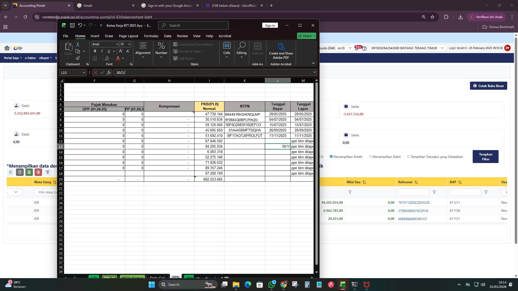This screenshot has height=291, width=518.
Task: Uncheck the Menampilkan Kredit checkbox
Action: (331, 156)
